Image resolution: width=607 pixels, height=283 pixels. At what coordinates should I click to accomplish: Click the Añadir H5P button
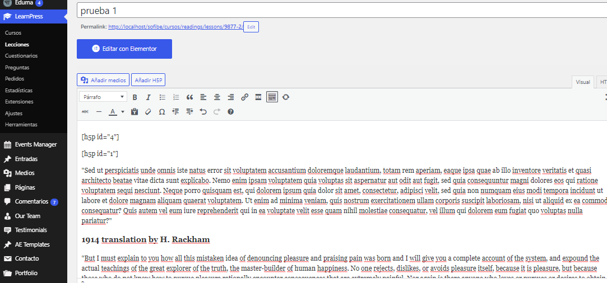point(149,81)
